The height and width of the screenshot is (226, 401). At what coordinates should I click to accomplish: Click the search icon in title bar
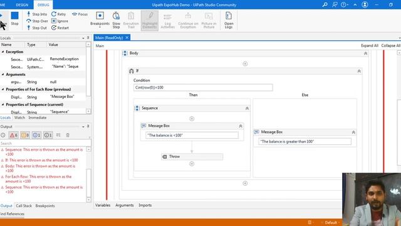click(325, 4)
